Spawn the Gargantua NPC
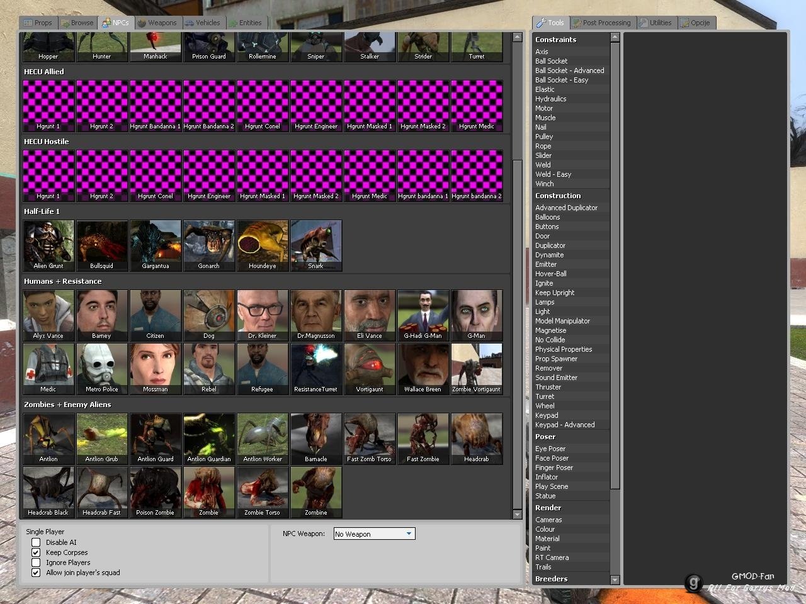The width and height of the screenshot is (806, 604). 156,245
